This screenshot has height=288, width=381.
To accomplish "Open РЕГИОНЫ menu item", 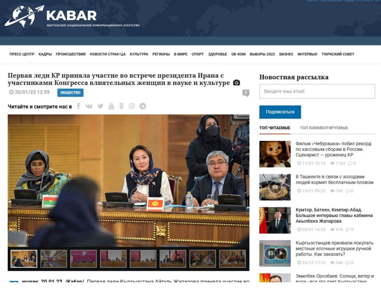I will 161,54.
